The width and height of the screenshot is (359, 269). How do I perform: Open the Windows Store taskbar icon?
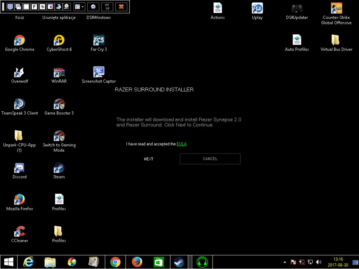click(x=158, y=262)
